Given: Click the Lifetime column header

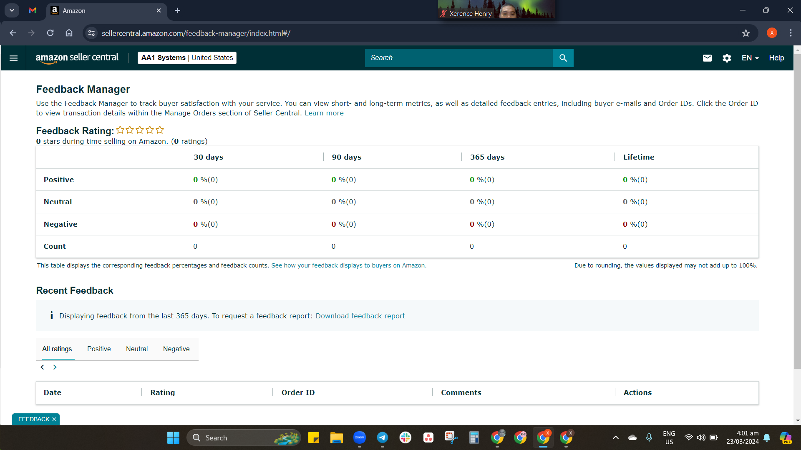Looking at the screenshot, I should 639,157.
